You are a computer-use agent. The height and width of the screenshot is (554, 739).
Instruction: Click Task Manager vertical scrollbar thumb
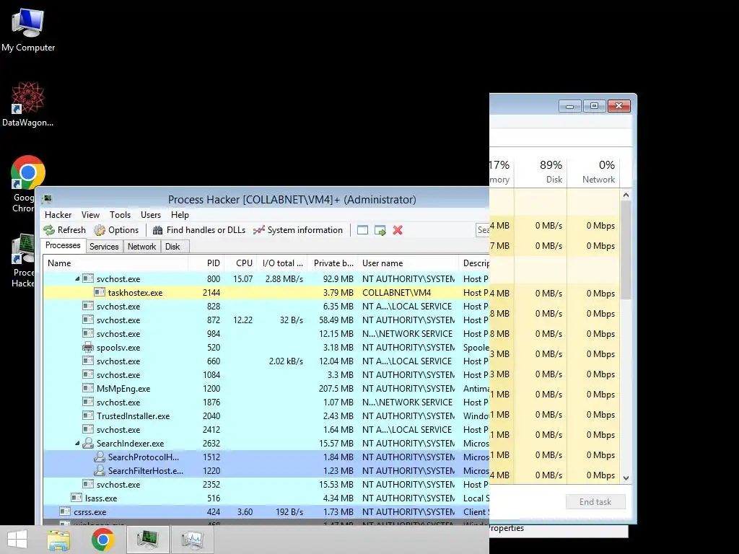point(626,250)
